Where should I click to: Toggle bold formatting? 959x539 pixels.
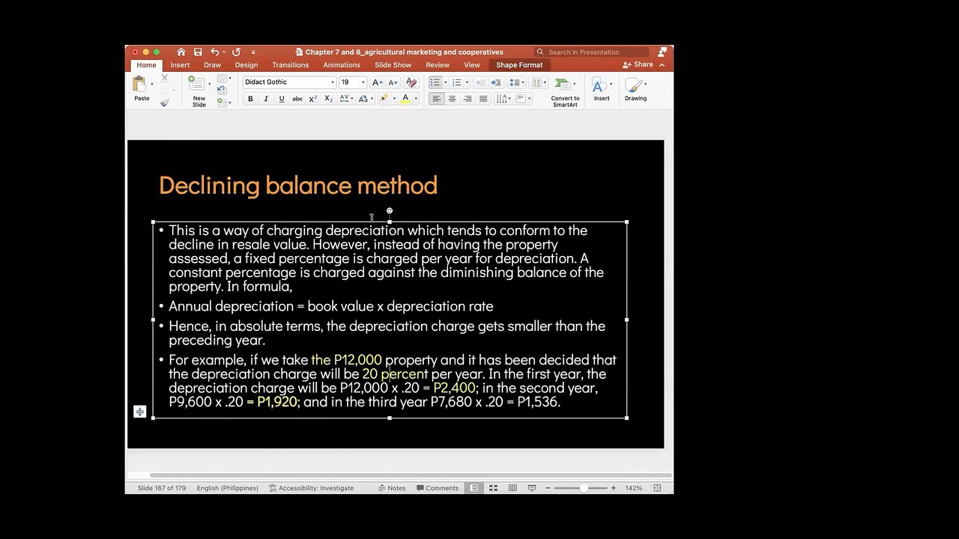tap(250, 99)
